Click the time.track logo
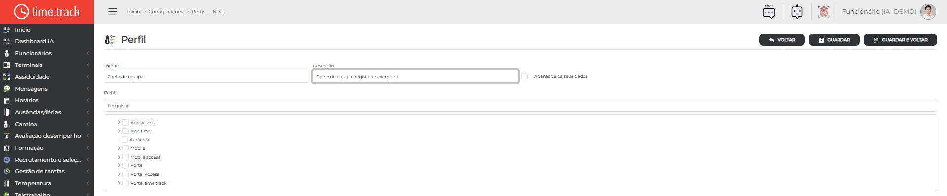The width and height of the screenshot is (947, 196). coord(47,11)
